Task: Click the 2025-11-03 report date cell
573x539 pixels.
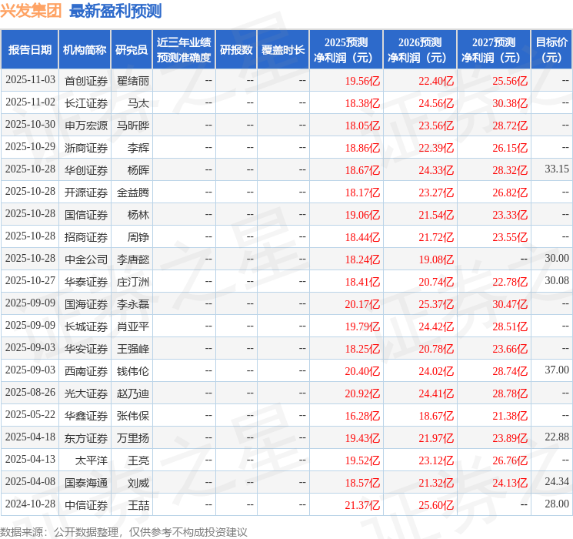Action: [x=30, y=80]
